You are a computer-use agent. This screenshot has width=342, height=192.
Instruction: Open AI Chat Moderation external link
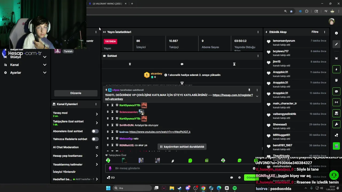[x=97, y=147]
